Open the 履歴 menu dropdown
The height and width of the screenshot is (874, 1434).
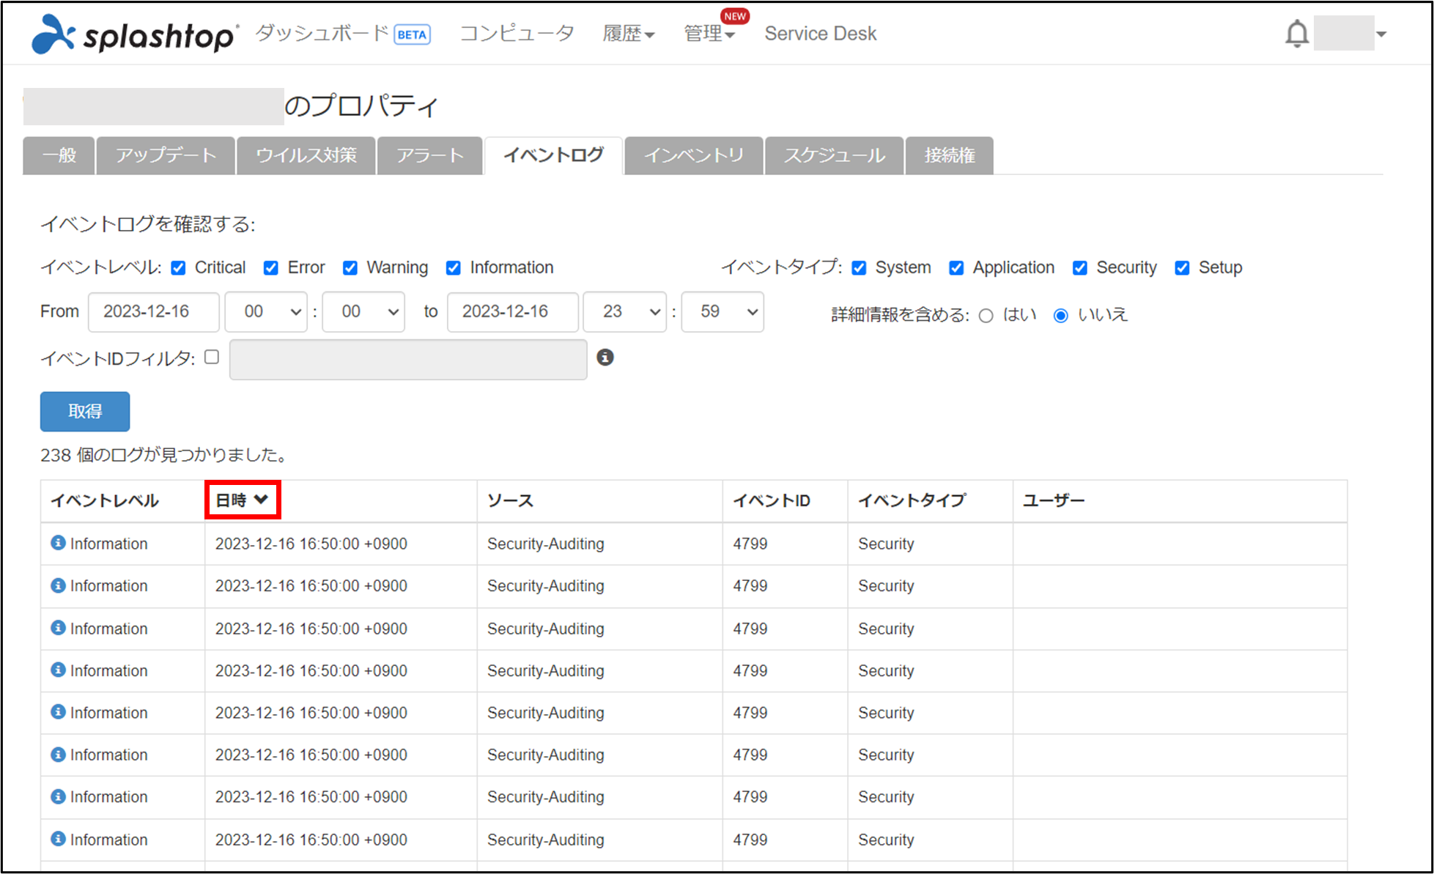(628, 34)
